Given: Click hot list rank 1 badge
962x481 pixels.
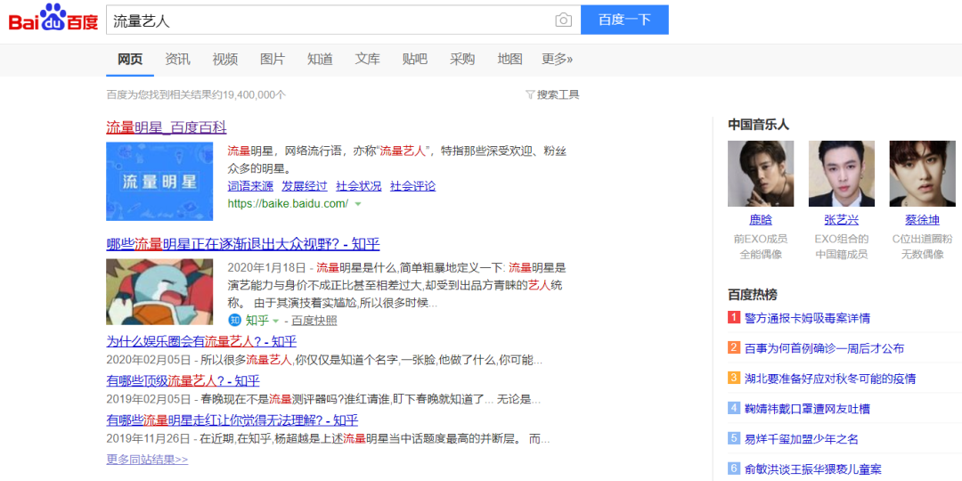Looking at the screenshot, I should pyautogui.click(x=734, y=318).
